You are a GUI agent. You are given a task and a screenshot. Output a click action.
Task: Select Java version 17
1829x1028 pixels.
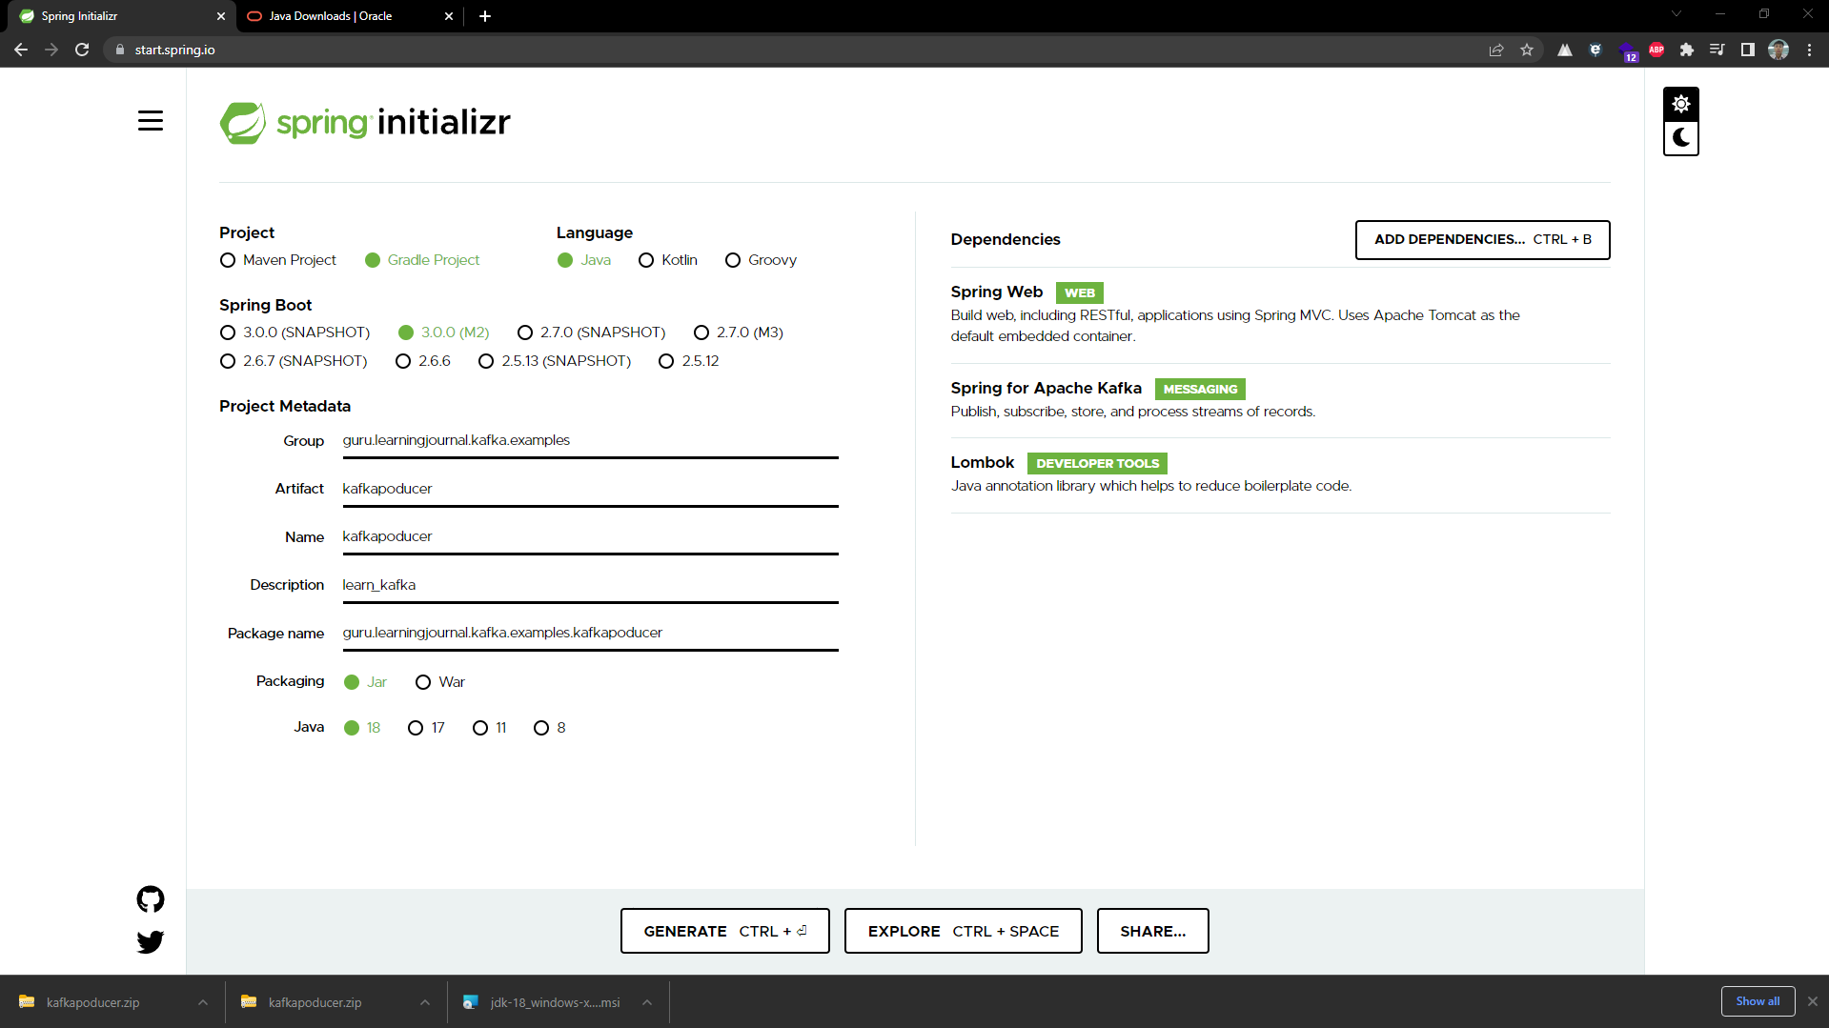point(426,728)
